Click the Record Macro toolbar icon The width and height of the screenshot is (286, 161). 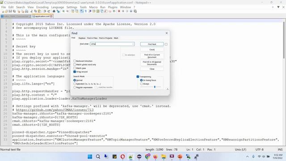[119, 11]
